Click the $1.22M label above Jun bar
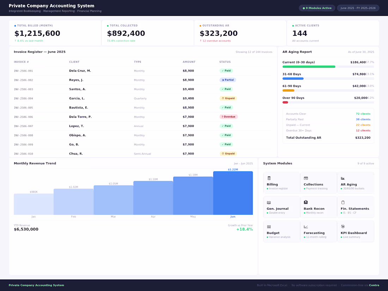Screen dimensions: 388x291 233,170
